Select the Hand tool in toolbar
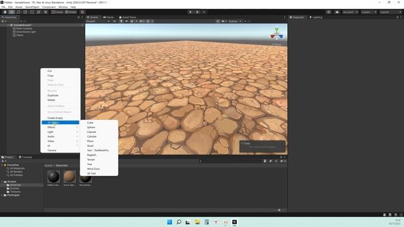Screen dimensions: 404x227 tap(5, 12)
